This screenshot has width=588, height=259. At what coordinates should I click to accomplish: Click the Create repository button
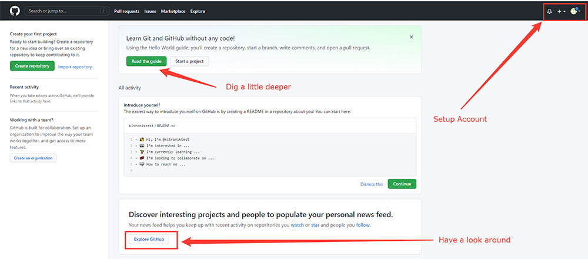(x=32, y=66)
